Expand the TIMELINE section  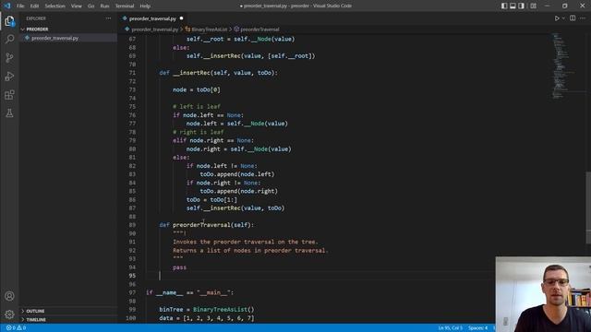(36, 320)
